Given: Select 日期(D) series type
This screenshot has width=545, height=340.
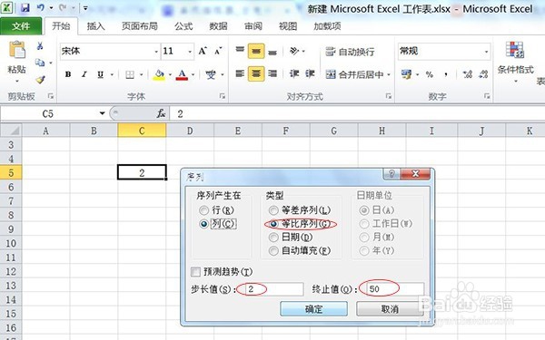Looking at the screenshot, I should coord(273,238).
